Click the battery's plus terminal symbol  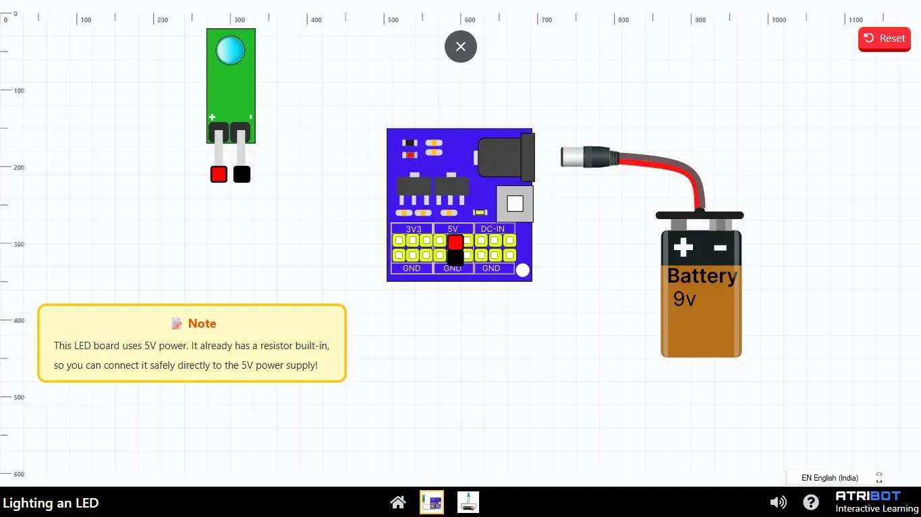pos(683,248)
